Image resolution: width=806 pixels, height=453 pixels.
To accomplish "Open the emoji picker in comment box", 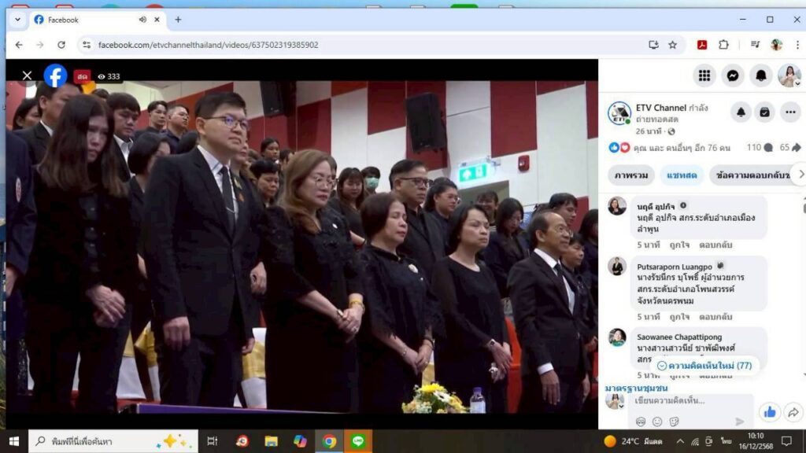I will click(x=657, y=422).
